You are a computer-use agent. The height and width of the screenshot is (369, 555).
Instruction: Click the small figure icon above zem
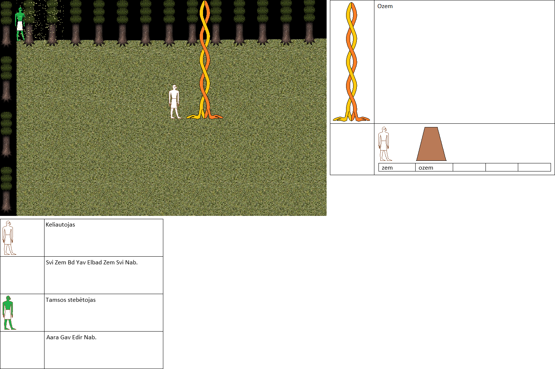point(384,144)
